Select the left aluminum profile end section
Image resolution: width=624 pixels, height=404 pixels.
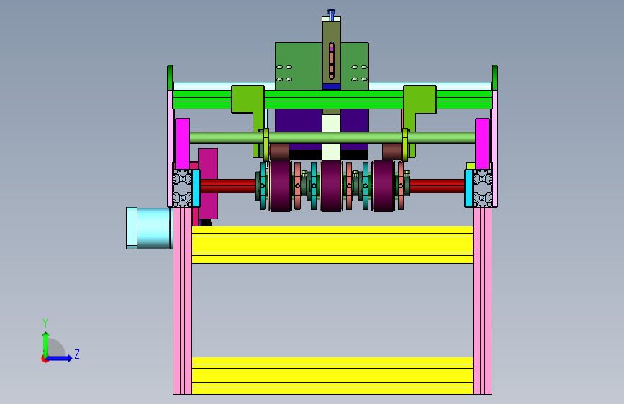coord(183,188)
